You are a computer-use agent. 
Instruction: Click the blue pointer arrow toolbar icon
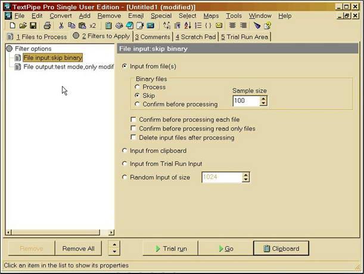pyautogui.click(x=257, y=25)
